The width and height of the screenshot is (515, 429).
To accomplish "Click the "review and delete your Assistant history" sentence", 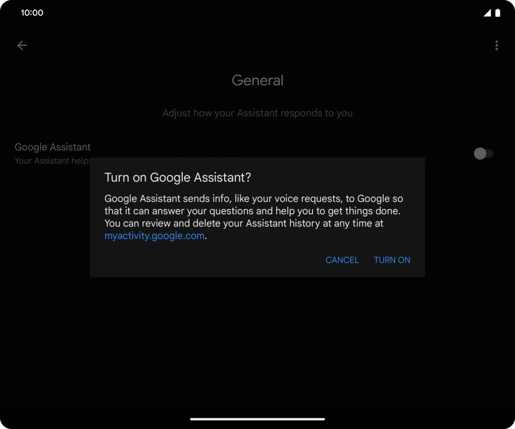I will click(x=244, y=224).
